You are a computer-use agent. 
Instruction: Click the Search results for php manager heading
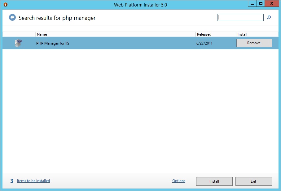pyautogui.click(x=57, y=18)
